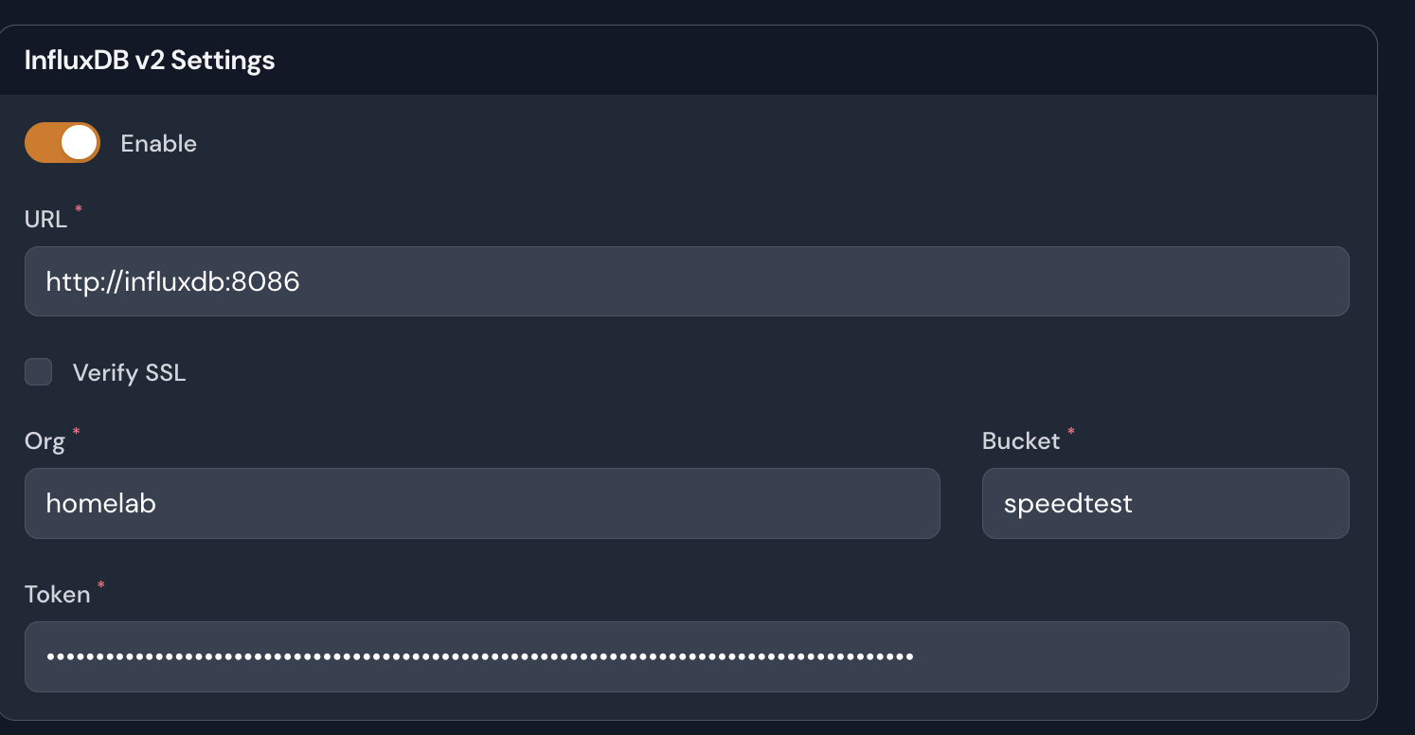Select the text http://influxdb:8086 in URL

170,280
